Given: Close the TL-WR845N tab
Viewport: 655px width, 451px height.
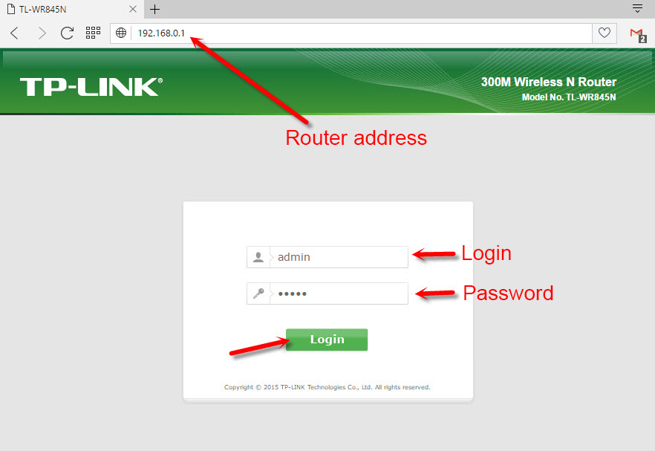Looking at the screenshot, I should click(133, 9).
